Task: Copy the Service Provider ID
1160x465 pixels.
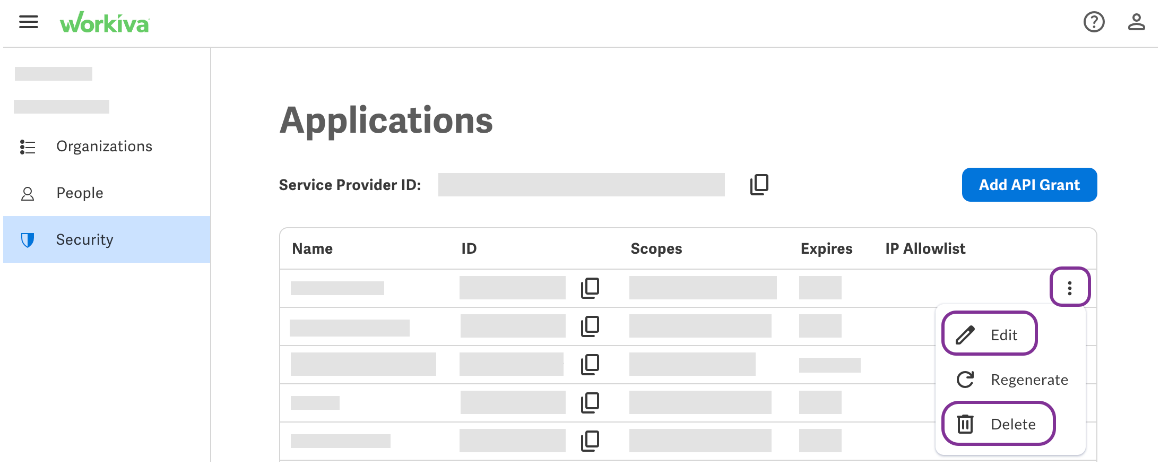Action: pyautogui.click(x=759, y=185)
